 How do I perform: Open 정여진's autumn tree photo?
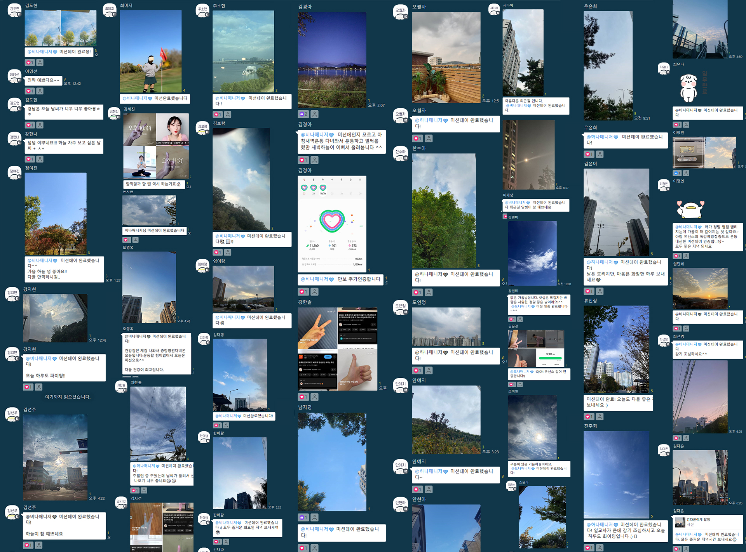(x=56, y=214)
